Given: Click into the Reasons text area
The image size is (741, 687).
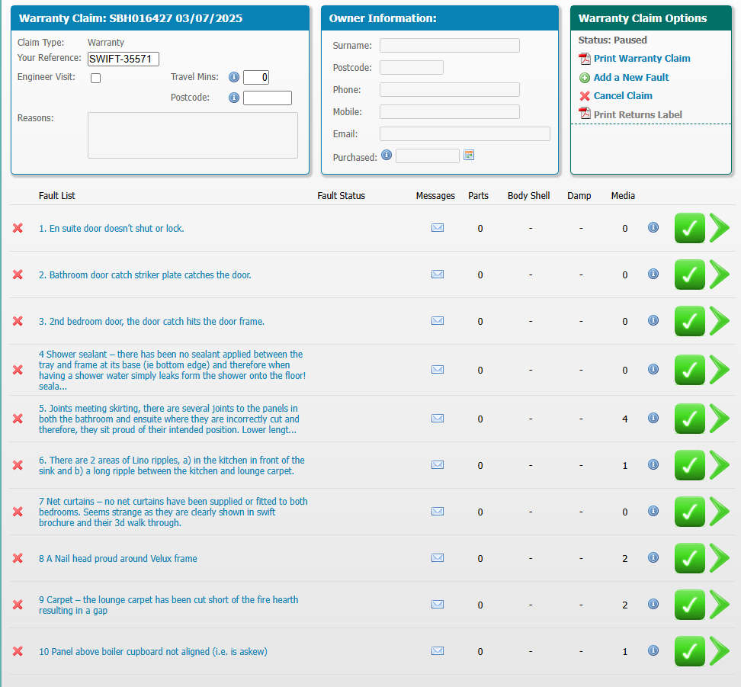Looking at the screenshot, I should click(192, 135).
